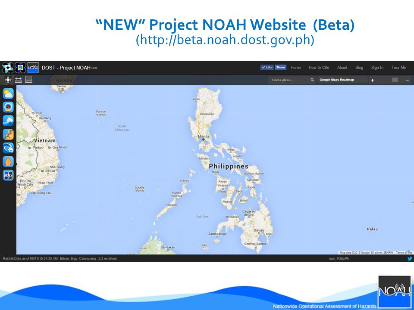
Task: Click the Sign In link
Action: coord(377,68)
